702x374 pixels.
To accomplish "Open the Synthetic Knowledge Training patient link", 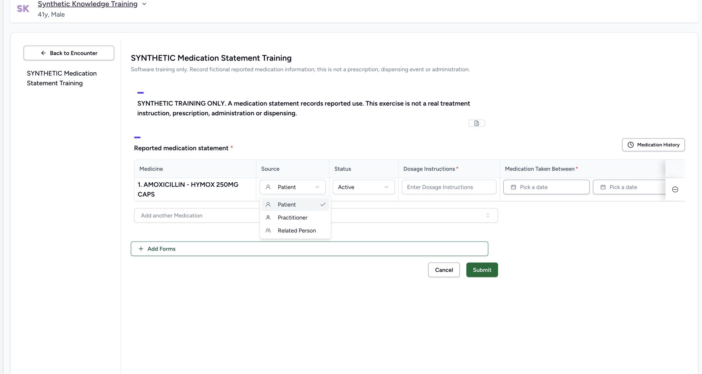I will [87, 4].
